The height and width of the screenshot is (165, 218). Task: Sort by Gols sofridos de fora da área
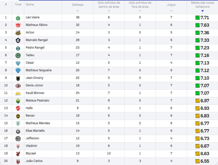click(140, 11)
